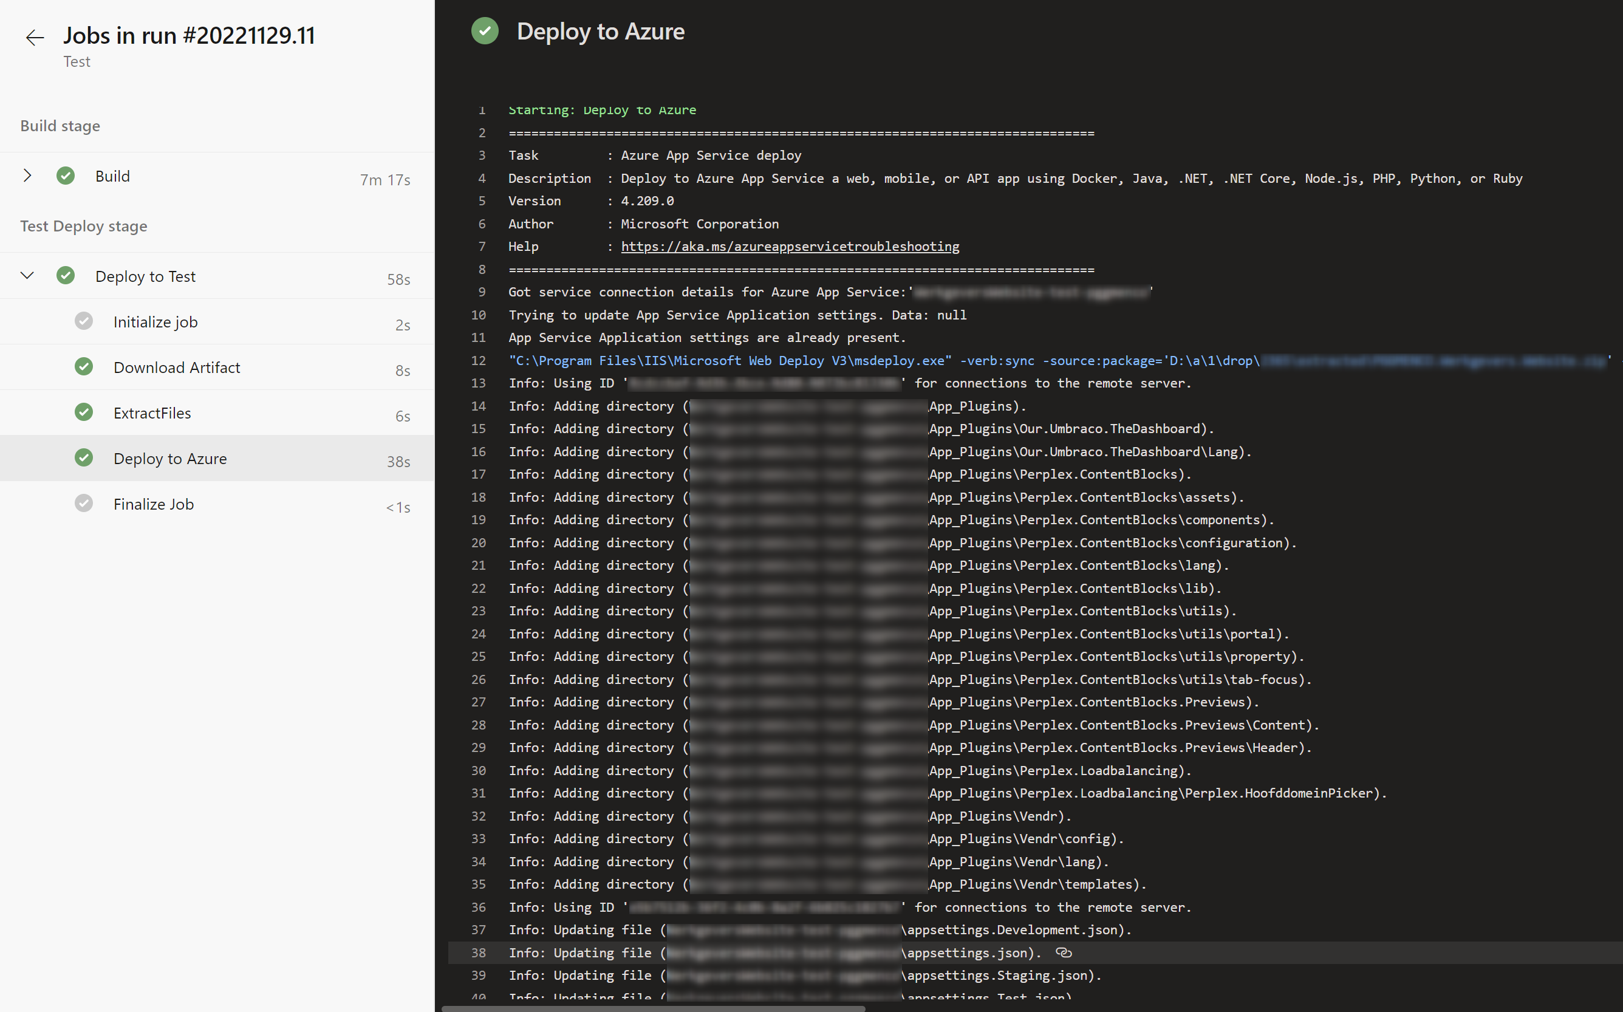Go back using the left arrow icon
Image resolution: width=1623 pixels, height=1012 pixels.
point(35,38)
